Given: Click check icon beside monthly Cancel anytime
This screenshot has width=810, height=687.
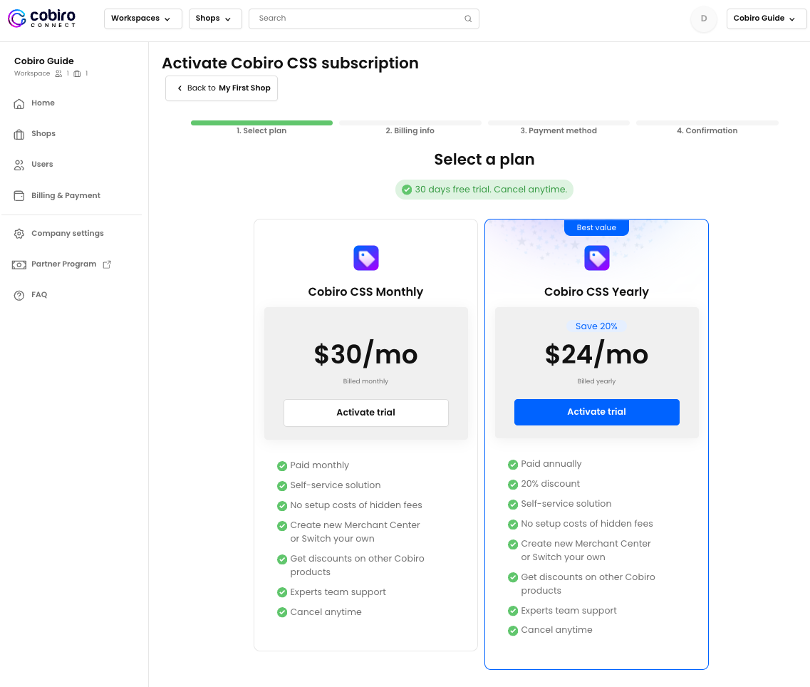Looking at the screenshot, I should point(282,613).
